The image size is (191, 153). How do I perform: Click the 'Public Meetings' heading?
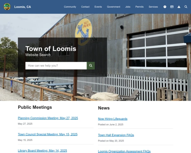[x=35, y=107]
